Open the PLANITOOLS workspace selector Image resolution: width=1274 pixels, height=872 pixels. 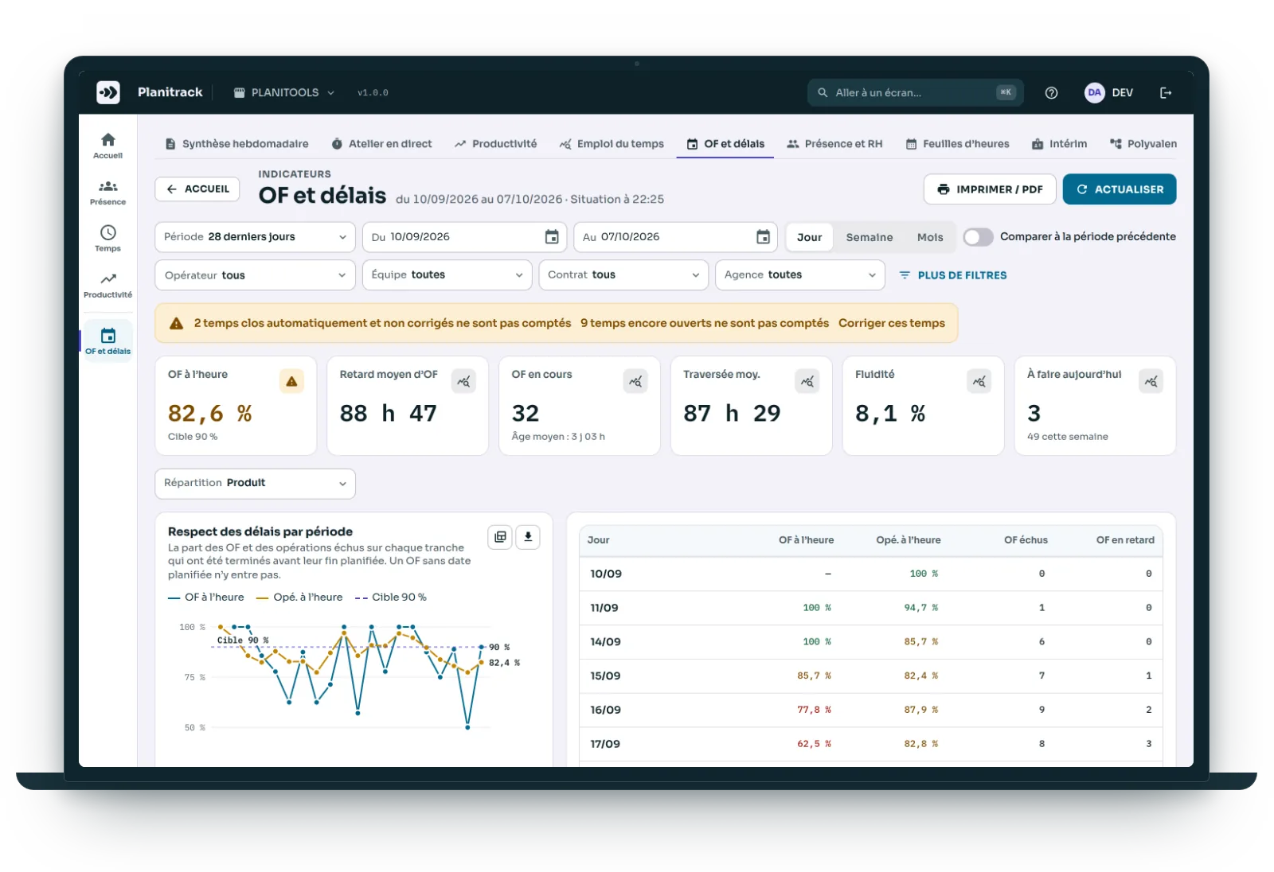click(x=283, y=92)
